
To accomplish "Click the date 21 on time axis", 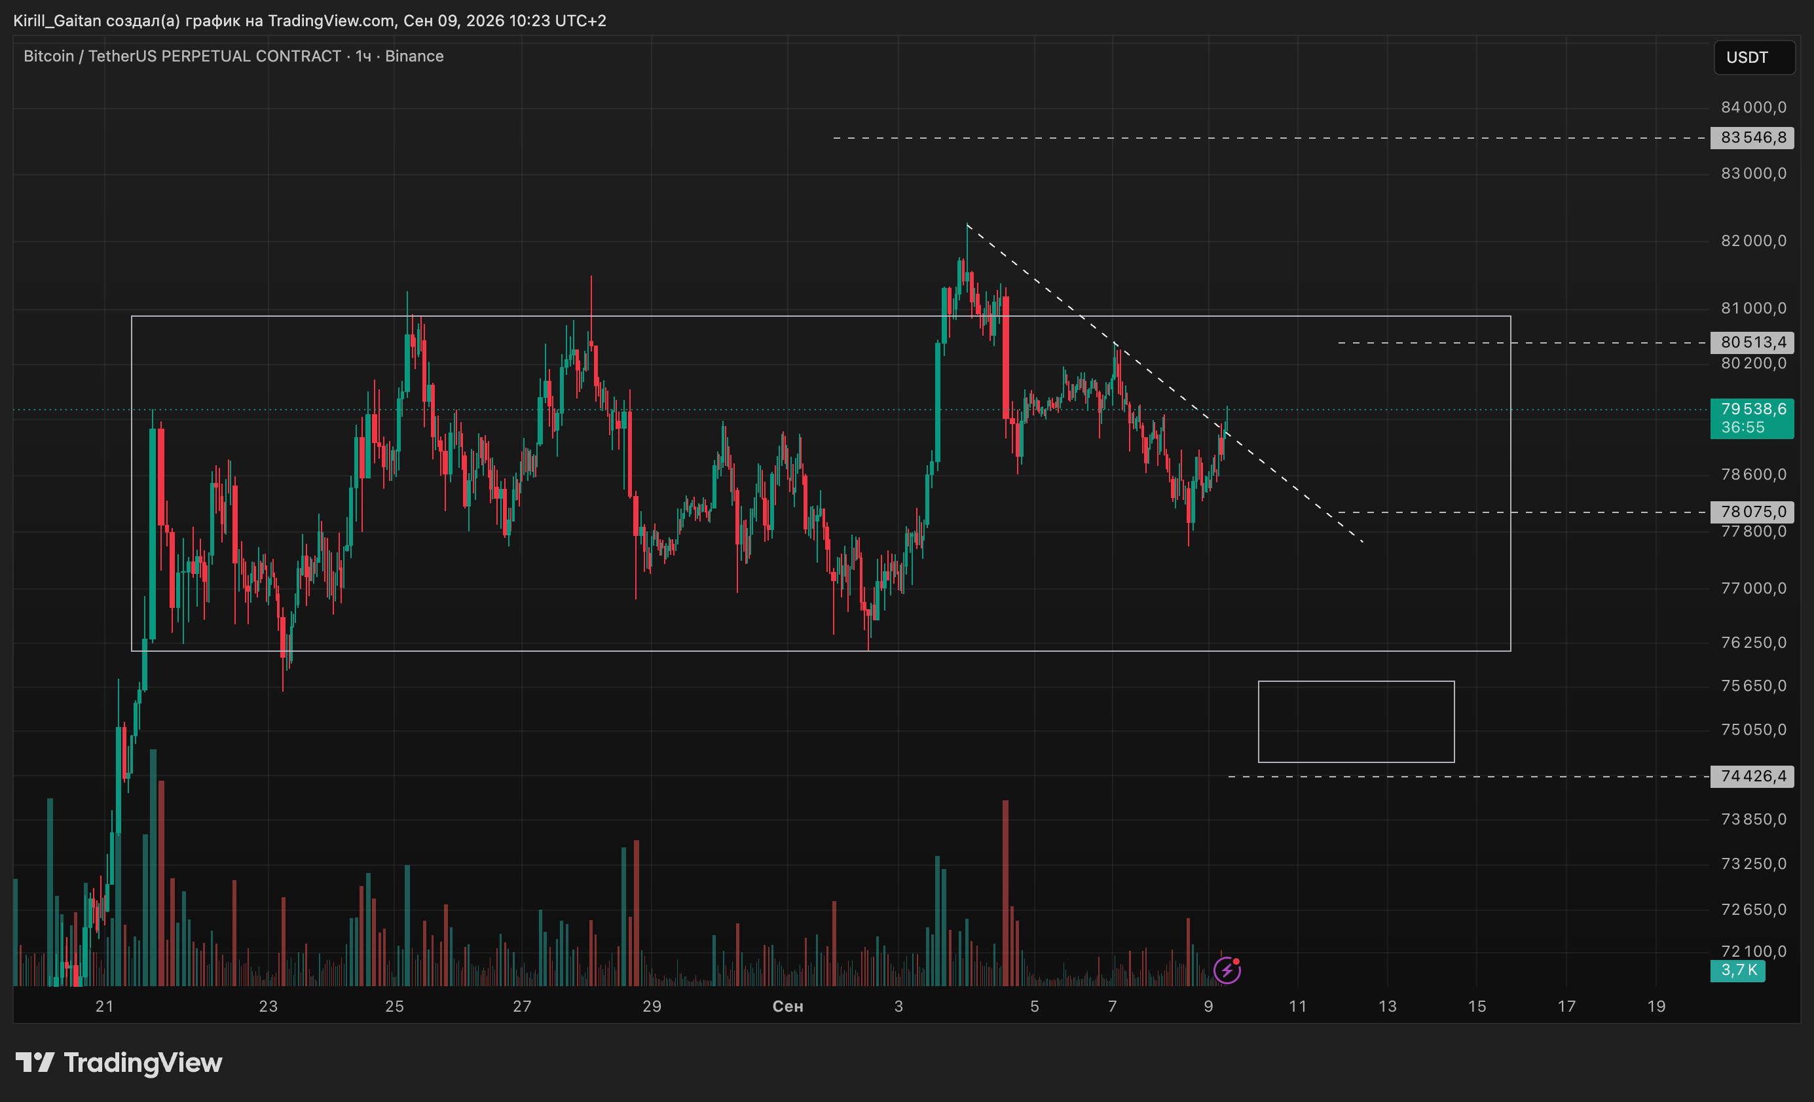I will point(105,1006).
